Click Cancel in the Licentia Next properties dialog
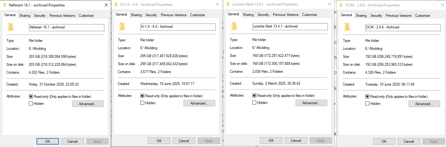Image resolution: width=446 pixels, height=147 pixels. 296,141
